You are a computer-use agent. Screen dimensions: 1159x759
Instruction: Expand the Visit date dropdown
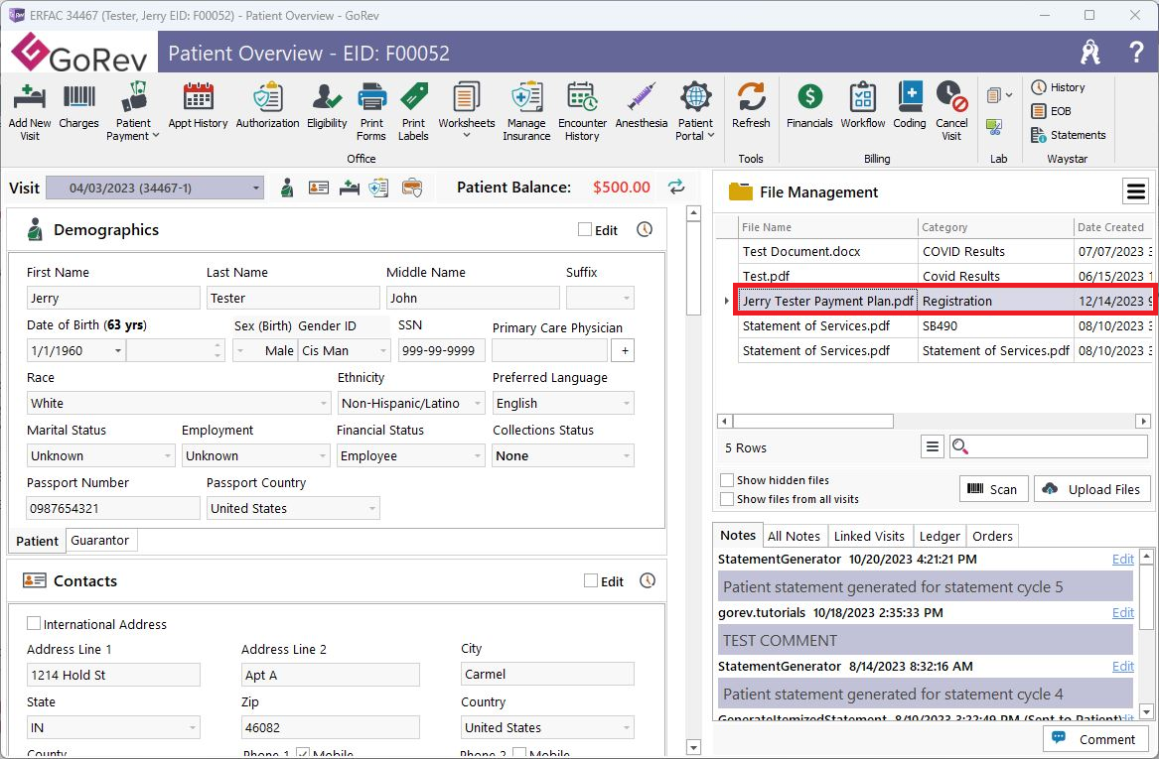point(255,188)
